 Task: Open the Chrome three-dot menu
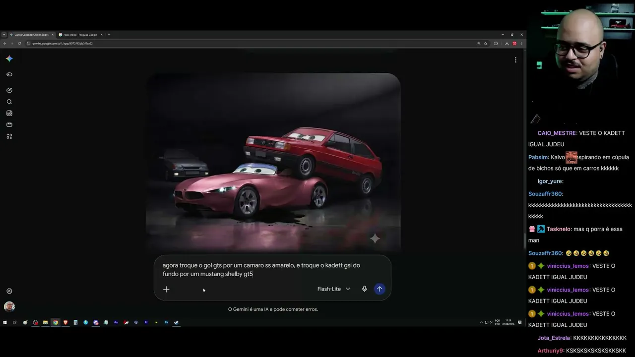pos(521,44)
